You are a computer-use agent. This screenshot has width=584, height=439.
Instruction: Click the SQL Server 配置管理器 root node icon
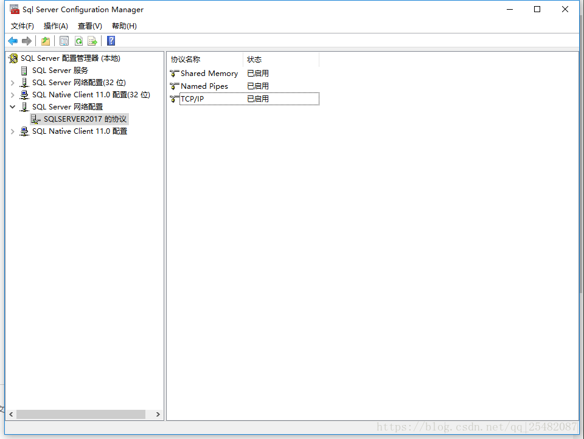point(13,58)
